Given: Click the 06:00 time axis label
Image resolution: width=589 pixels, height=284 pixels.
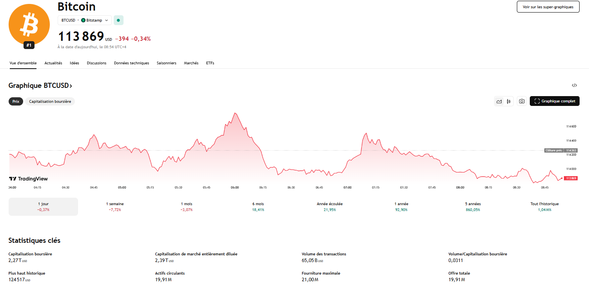Looking at the screenshot, I should (235, 188).
